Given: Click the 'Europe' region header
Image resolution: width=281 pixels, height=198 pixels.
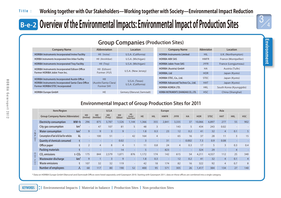Looking at the screenshot, I should click(x=165, y=111).
